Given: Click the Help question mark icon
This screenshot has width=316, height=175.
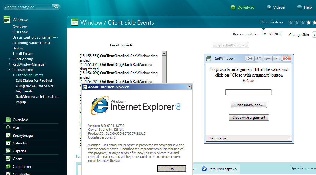Looking at the screenshot, I should [300, 7].
